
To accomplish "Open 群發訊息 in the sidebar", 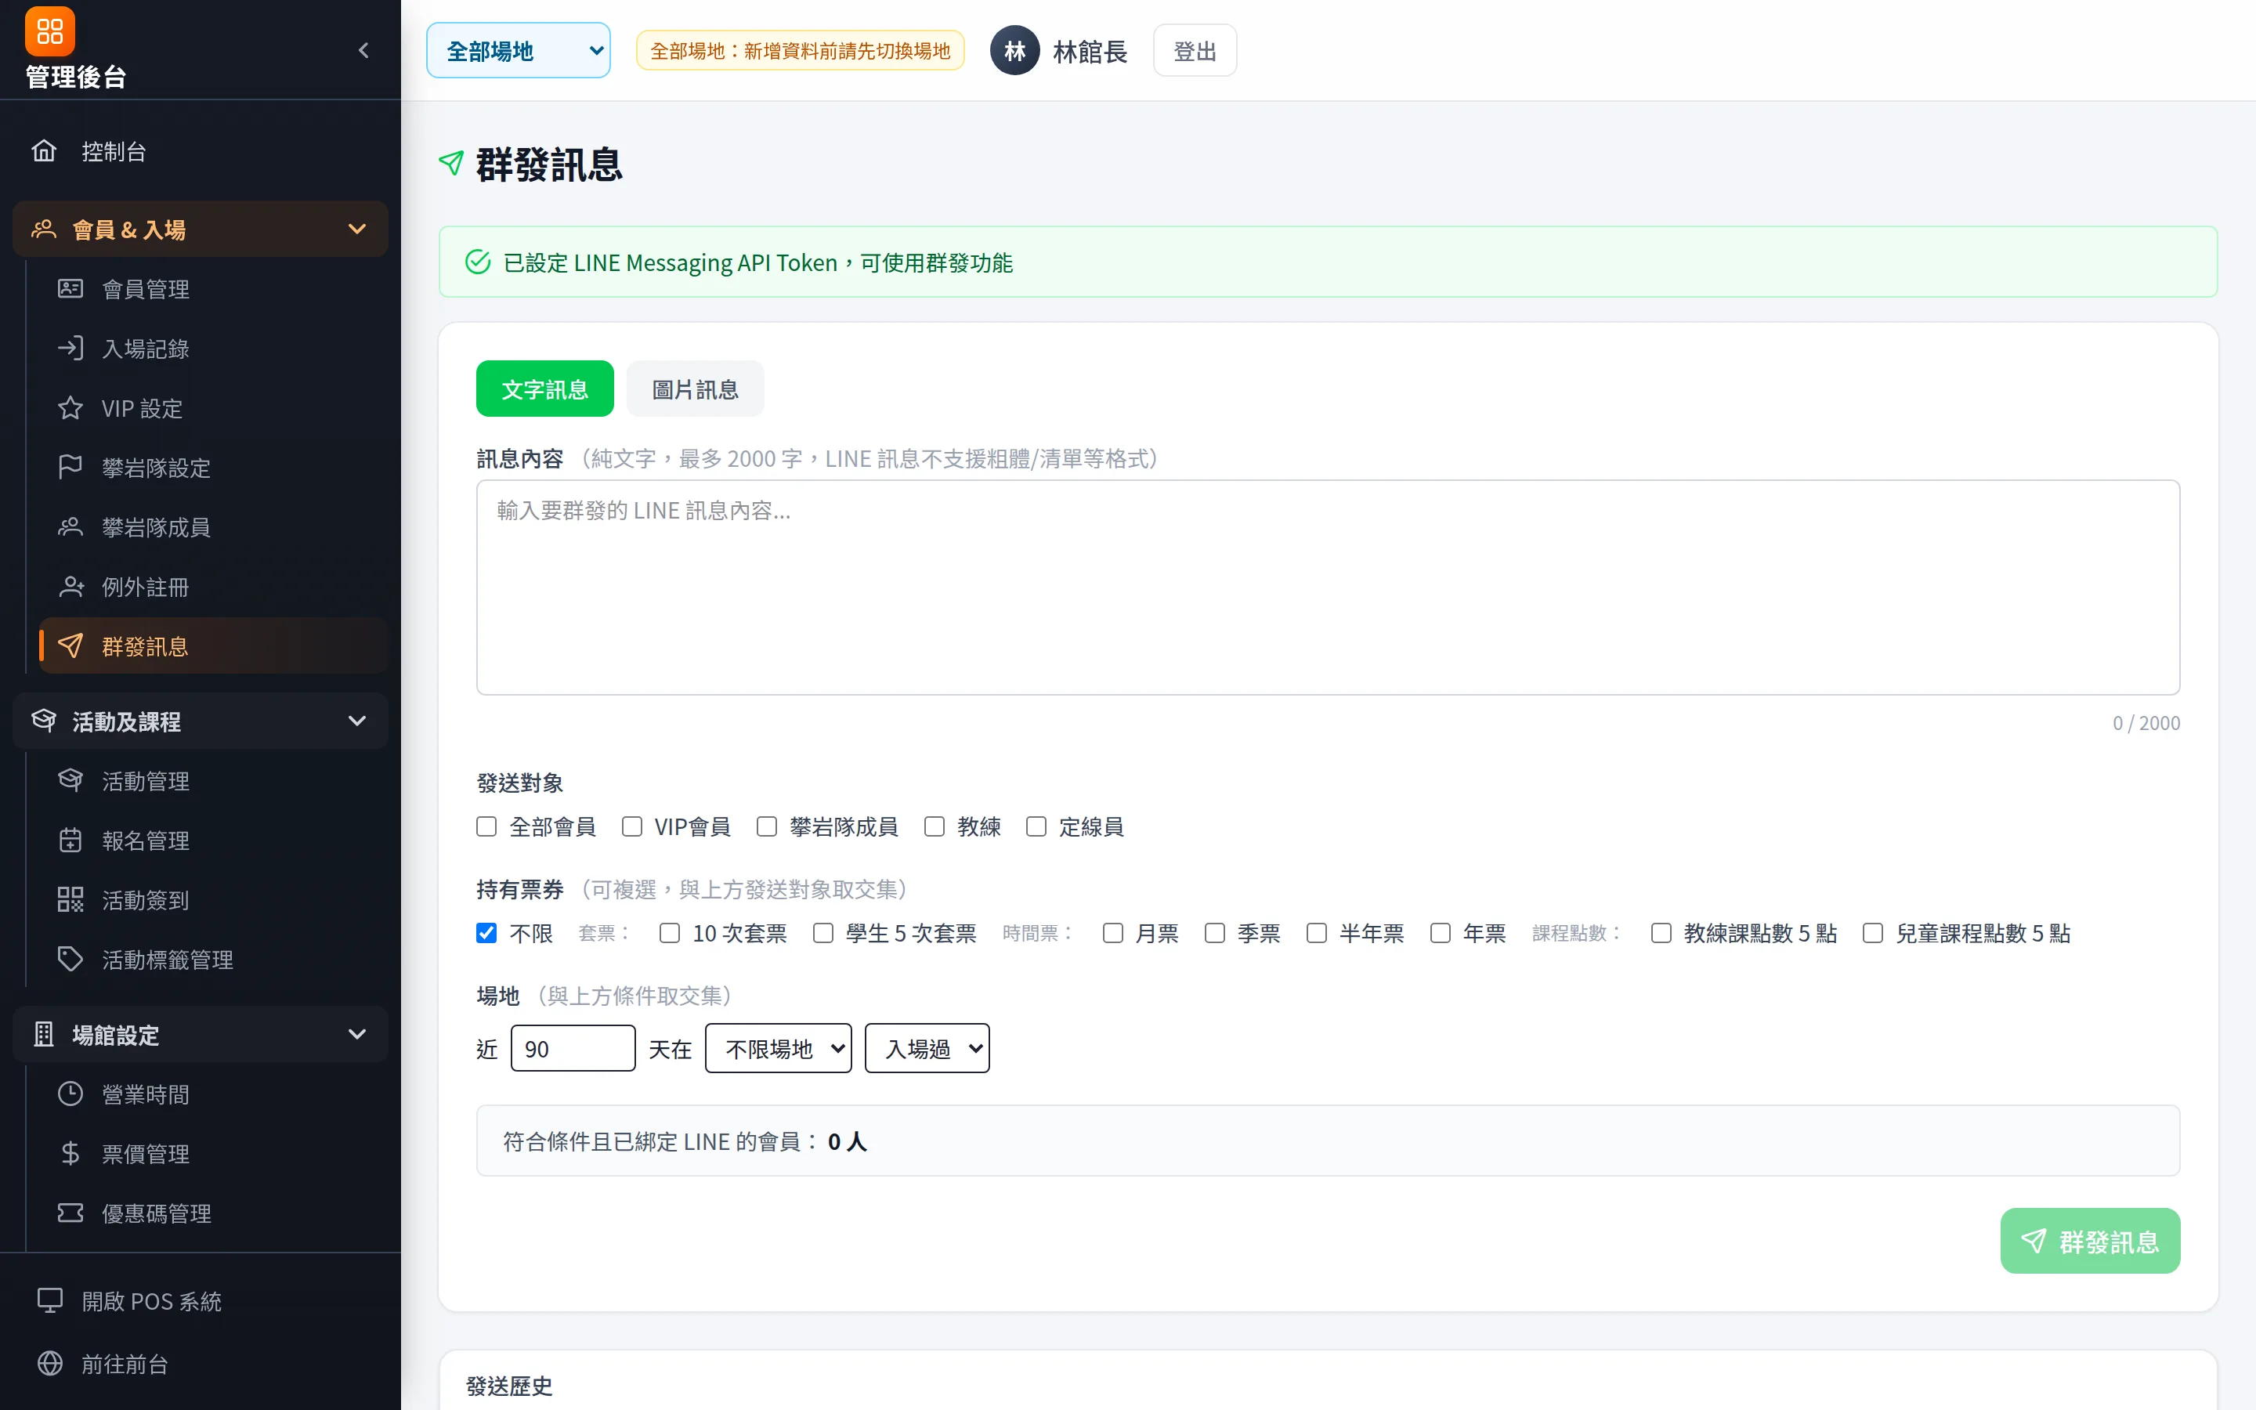I will 214,646.
